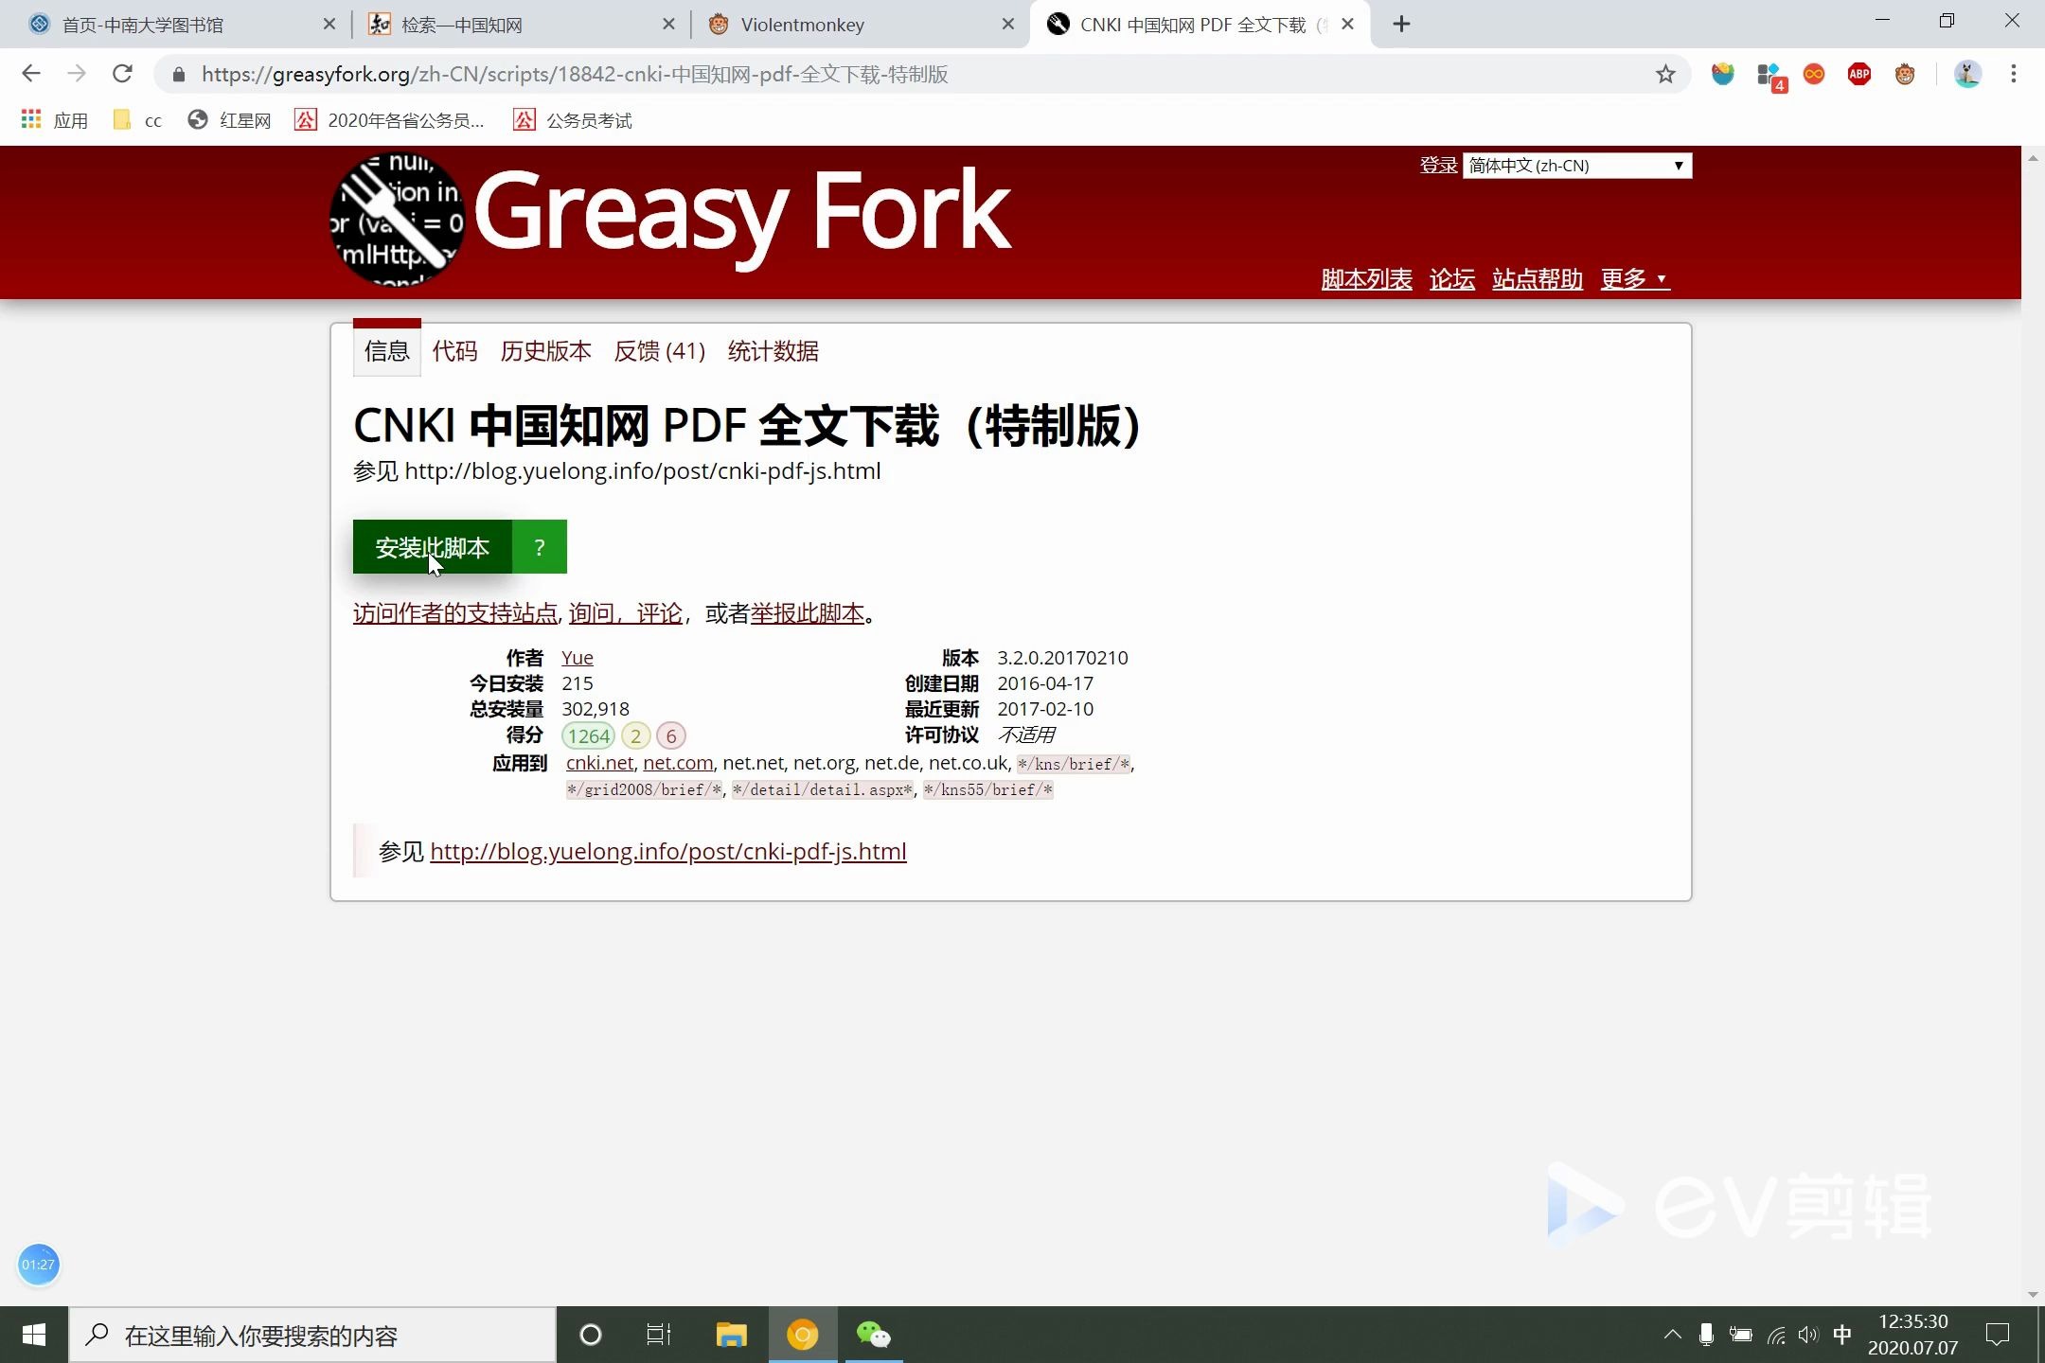Image resolution: width=2045 pixels, height=1363 pixels.
Task: Switch to the 检索—中国知网 tab
Action: click(519, 25)
